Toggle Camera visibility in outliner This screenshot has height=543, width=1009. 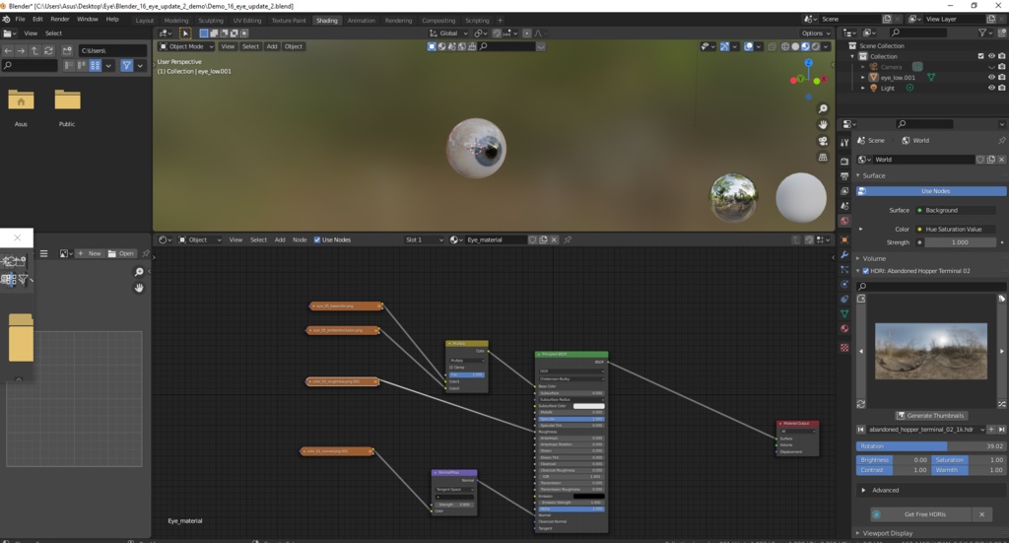coord(991,67)
